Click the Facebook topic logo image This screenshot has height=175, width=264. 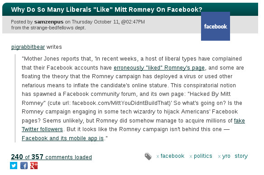(x=216, y=26)
